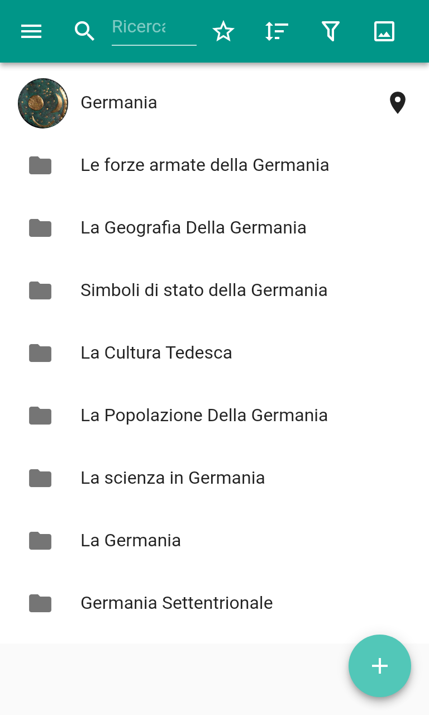Click folder icon beside La Popolazione Della Germania
The image size is (429, 715).
pyautogui.click(x=40, y=416)
